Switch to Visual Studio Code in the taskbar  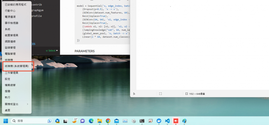coord(167,121)
